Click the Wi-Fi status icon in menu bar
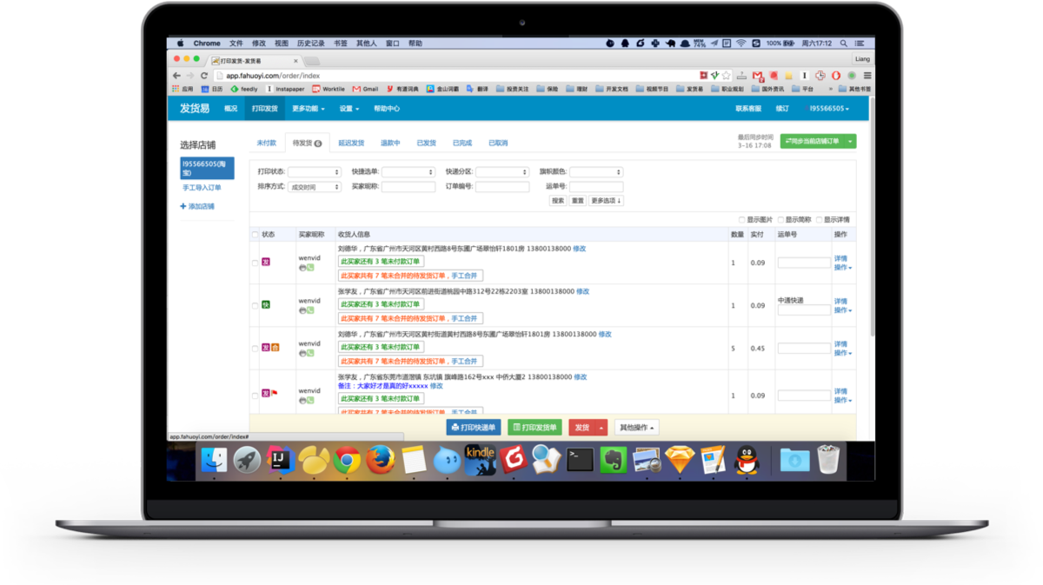This screenshot has height=585, width=1043. click(x=741, y=43)
